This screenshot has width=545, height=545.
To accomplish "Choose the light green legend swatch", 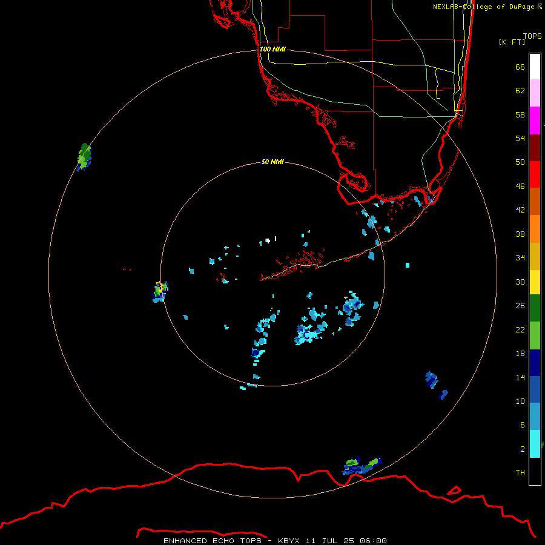I will tap(535, 335).
